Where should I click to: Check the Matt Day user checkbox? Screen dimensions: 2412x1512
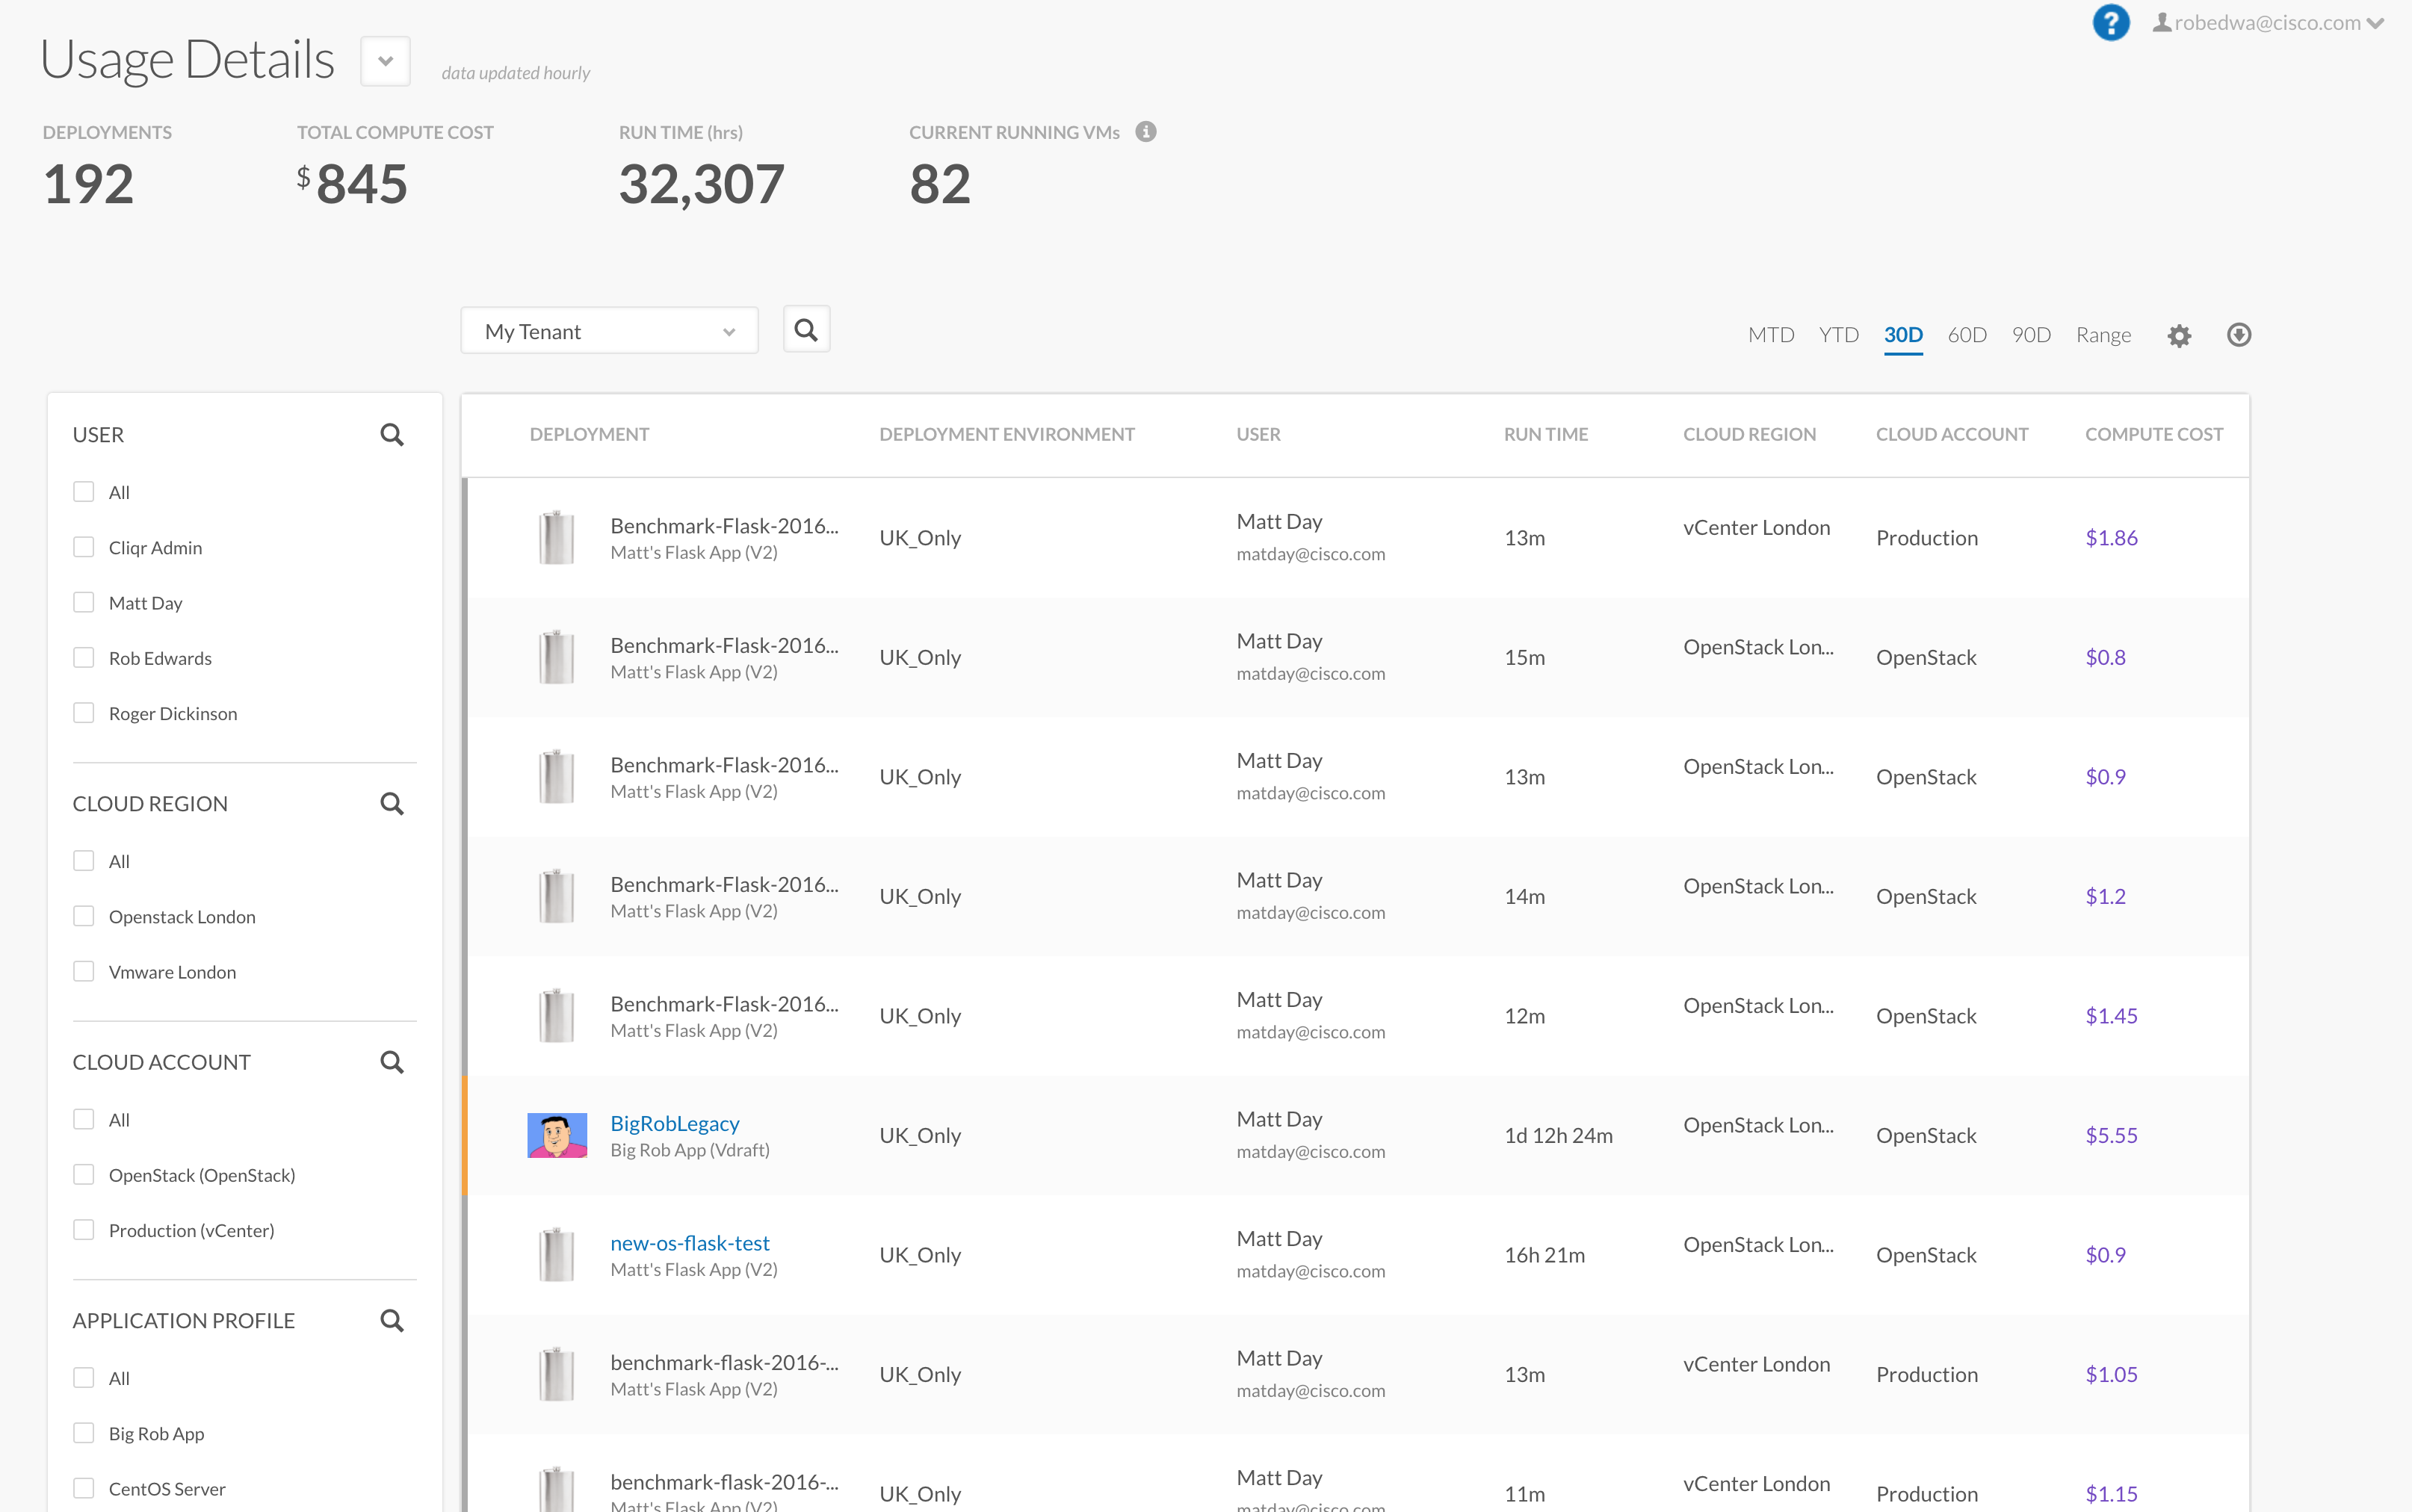[84, 602]
